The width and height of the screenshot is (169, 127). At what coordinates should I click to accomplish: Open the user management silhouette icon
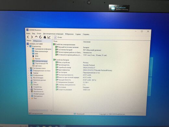pos(45,37)
